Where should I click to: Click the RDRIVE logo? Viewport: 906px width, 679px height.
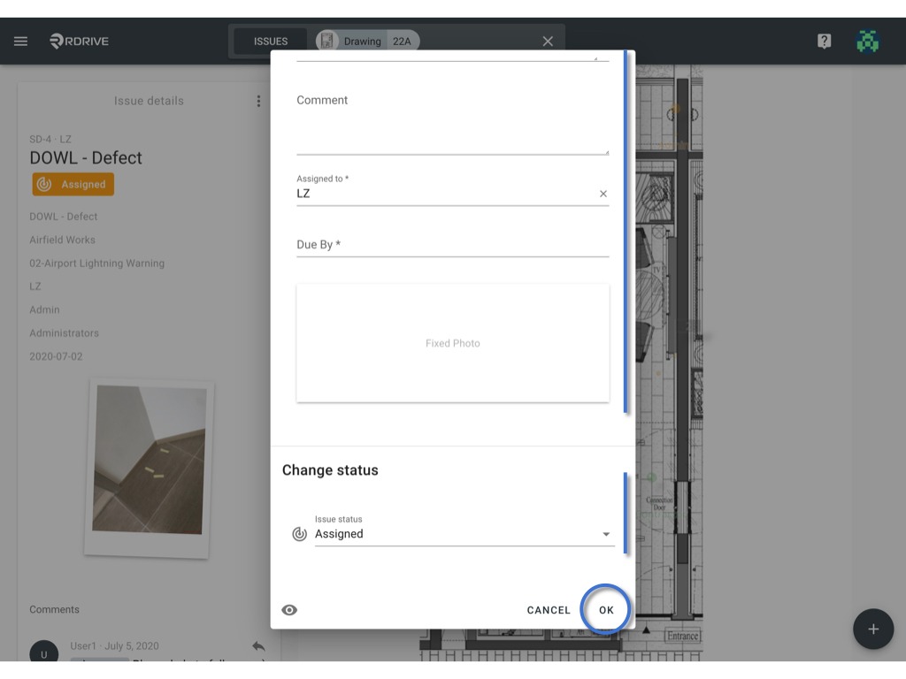(79, 41)
